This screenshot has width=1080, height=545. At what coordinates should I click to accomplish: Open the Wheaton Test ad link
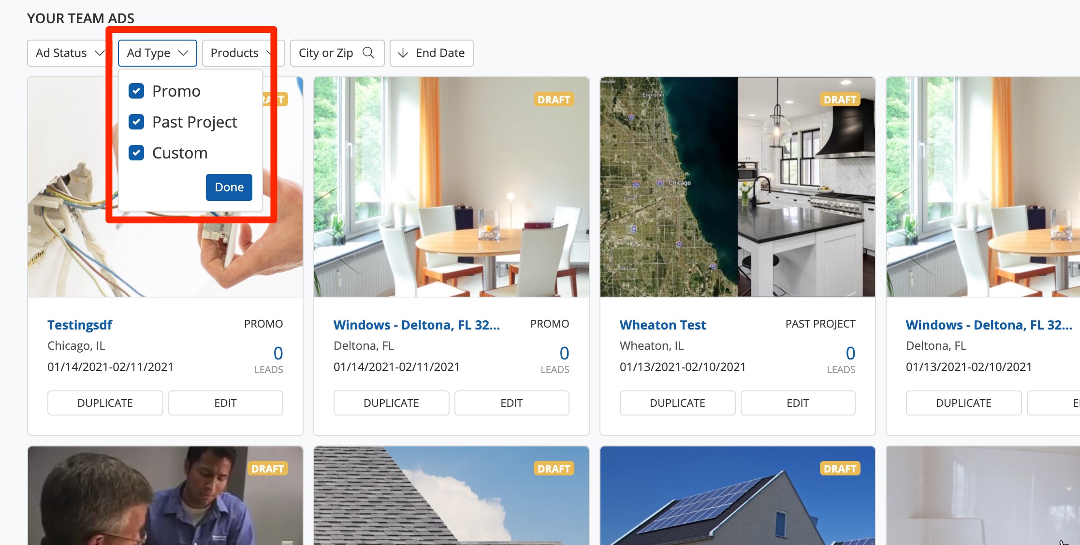click(663, 325)
